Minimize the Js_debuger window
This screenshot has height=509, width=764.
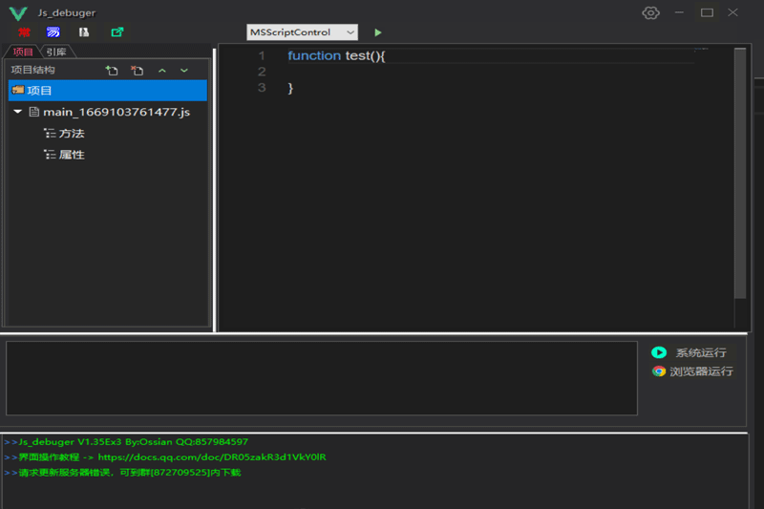pyautogui.click(x=679, y=12)
